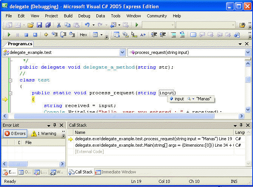Toggle the 0 Errors filter

(14, 133)
